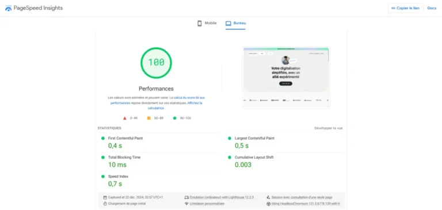Click the PageSpeed Insights logo icon
This screenshot has width=442, height=210.
(x=9, y=8)
